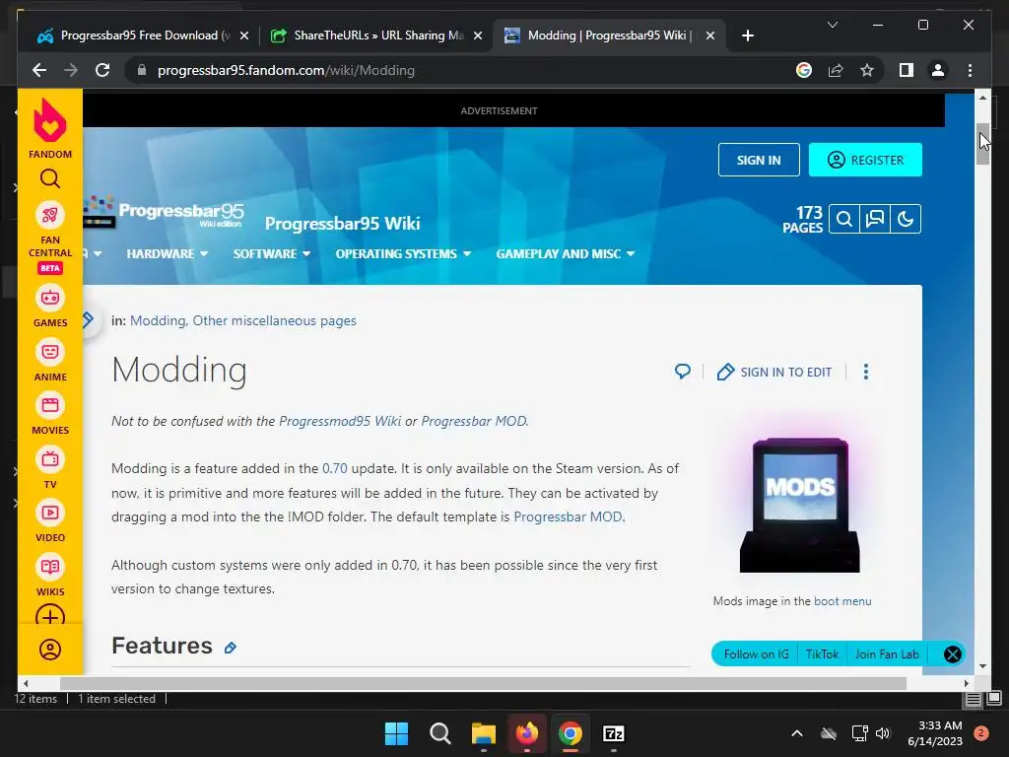Click the address bar URL field
Viewport: 1009px width, 757px height.
pos(463,70)
